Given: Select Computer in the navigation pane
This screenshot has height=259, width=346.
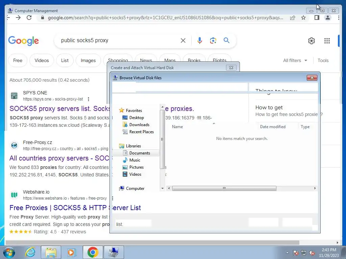Looking at the screenshot, I should (135, 188).
